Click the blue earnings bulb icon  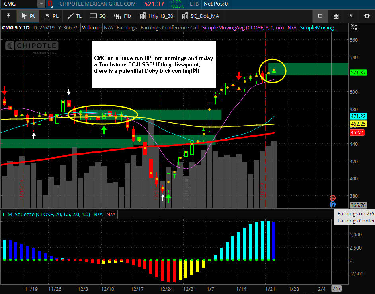click(x=332, y=205)
